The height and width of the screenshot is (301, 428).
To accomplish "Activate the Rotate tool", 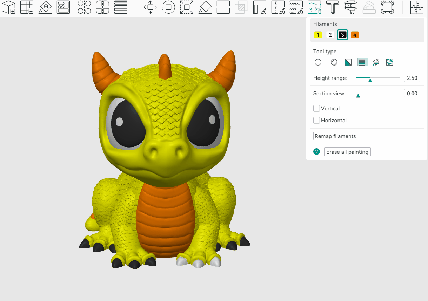I will coord(168,7).
